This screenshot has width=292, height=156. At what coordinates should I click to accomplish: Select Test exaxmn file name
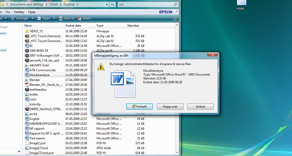tap(37, 138)
